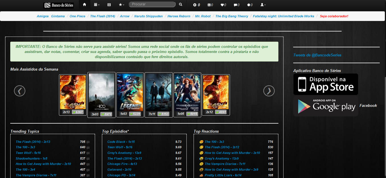Viewport: 386px width, 178px height.
Task: Open The Flash 2x13 poster thumbnail
Action: [73, 92]
